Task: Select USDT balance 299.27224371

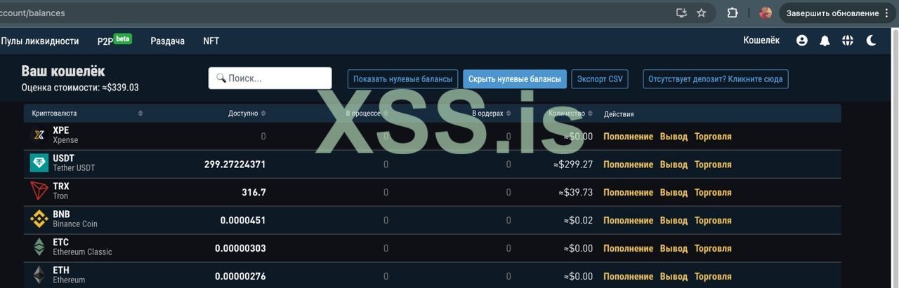Action: point(235,164)
